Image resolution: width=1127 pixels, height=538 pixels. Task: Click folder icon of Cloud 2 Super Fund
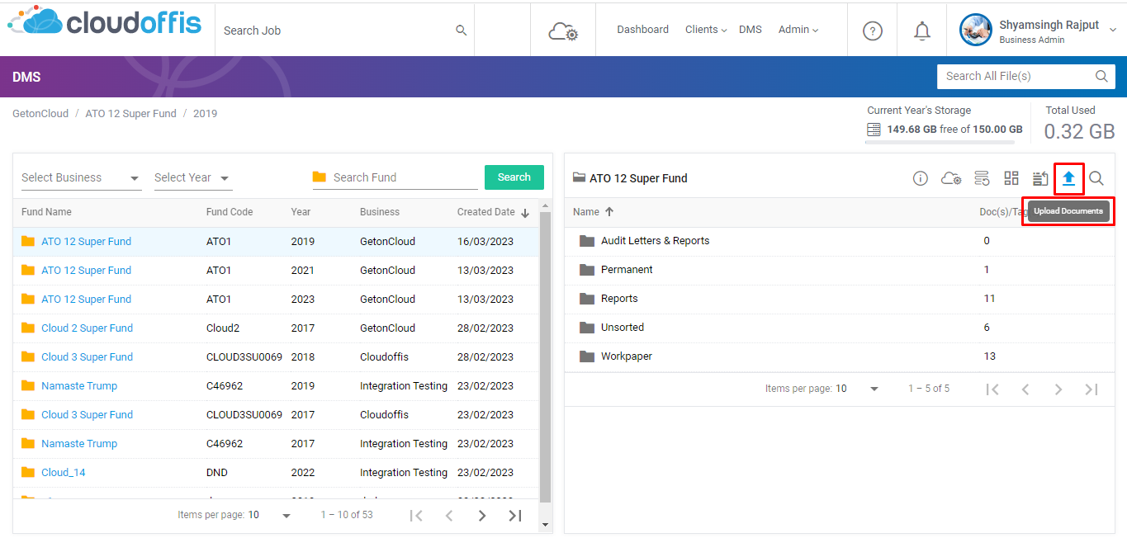coord(28,328)
